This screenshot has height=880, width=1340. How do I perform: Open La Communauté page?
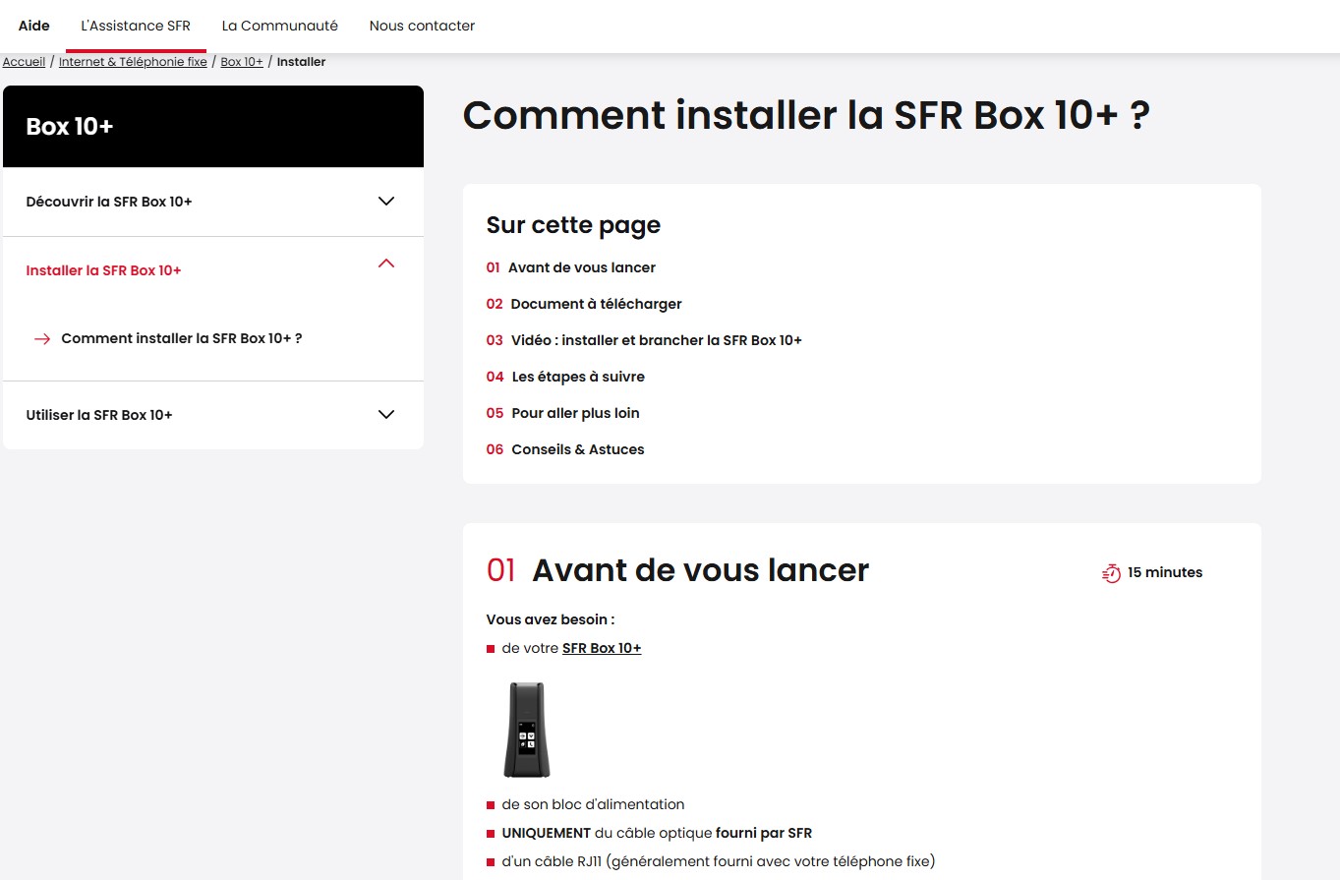coord(279,26)
